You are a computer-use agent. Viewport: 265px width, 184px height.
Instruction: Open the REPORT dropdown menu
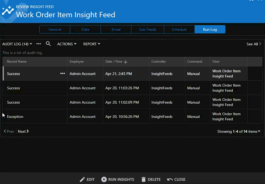[92, 44]
